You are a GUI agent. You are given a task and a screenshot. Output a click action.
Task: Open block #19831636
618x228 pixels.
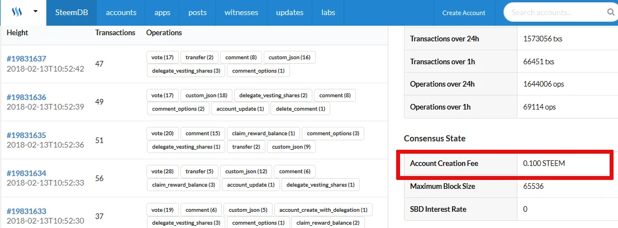[26, 97]
